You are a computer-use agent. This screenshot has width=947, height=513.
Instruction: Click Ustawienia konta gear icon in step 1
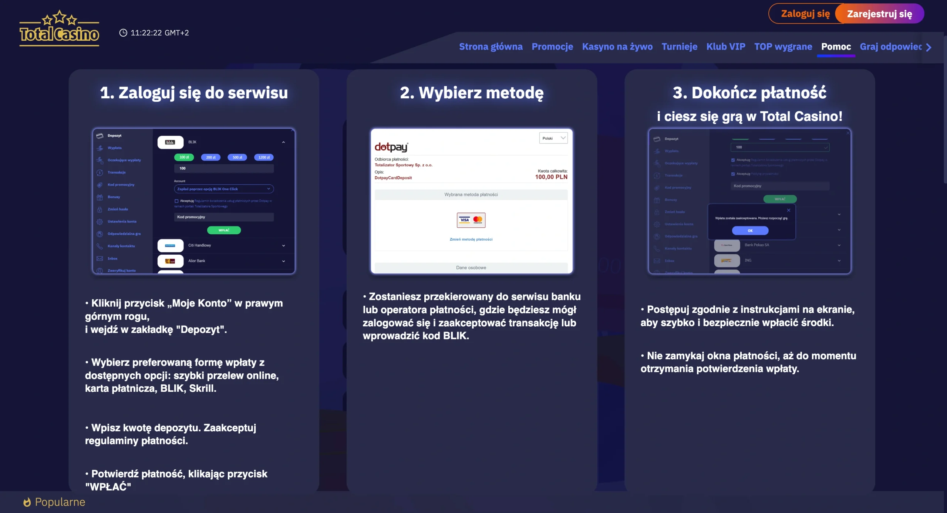point(100,222)
